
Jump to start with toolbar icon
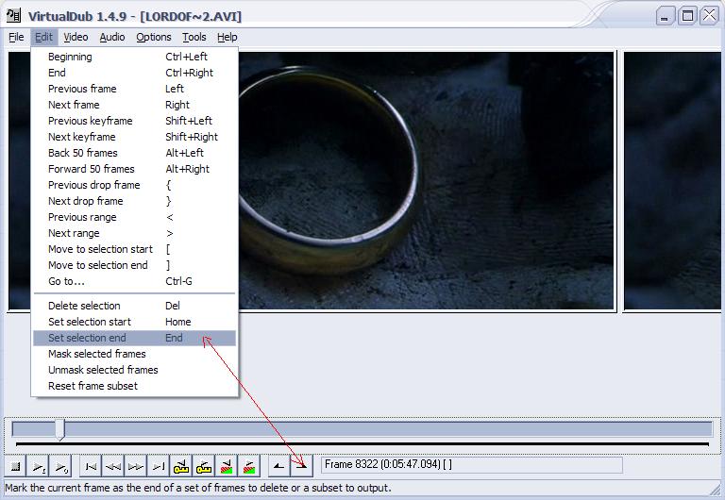91,466
